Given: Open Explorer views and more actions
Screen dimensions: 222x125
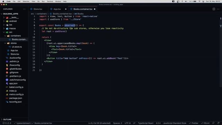Looking at the screenshot, I should point(24,9).
